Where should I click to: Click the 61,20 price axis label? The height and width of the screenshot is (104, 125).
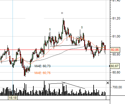point(116,18)
